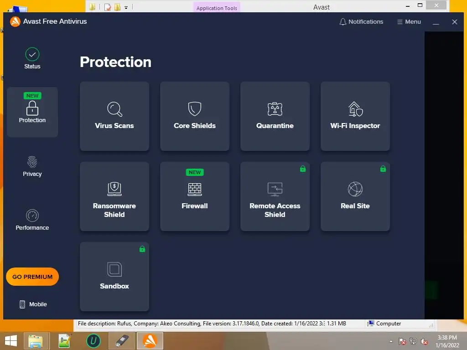
Task: Open the Firewall tile
Action: (194, 196)
